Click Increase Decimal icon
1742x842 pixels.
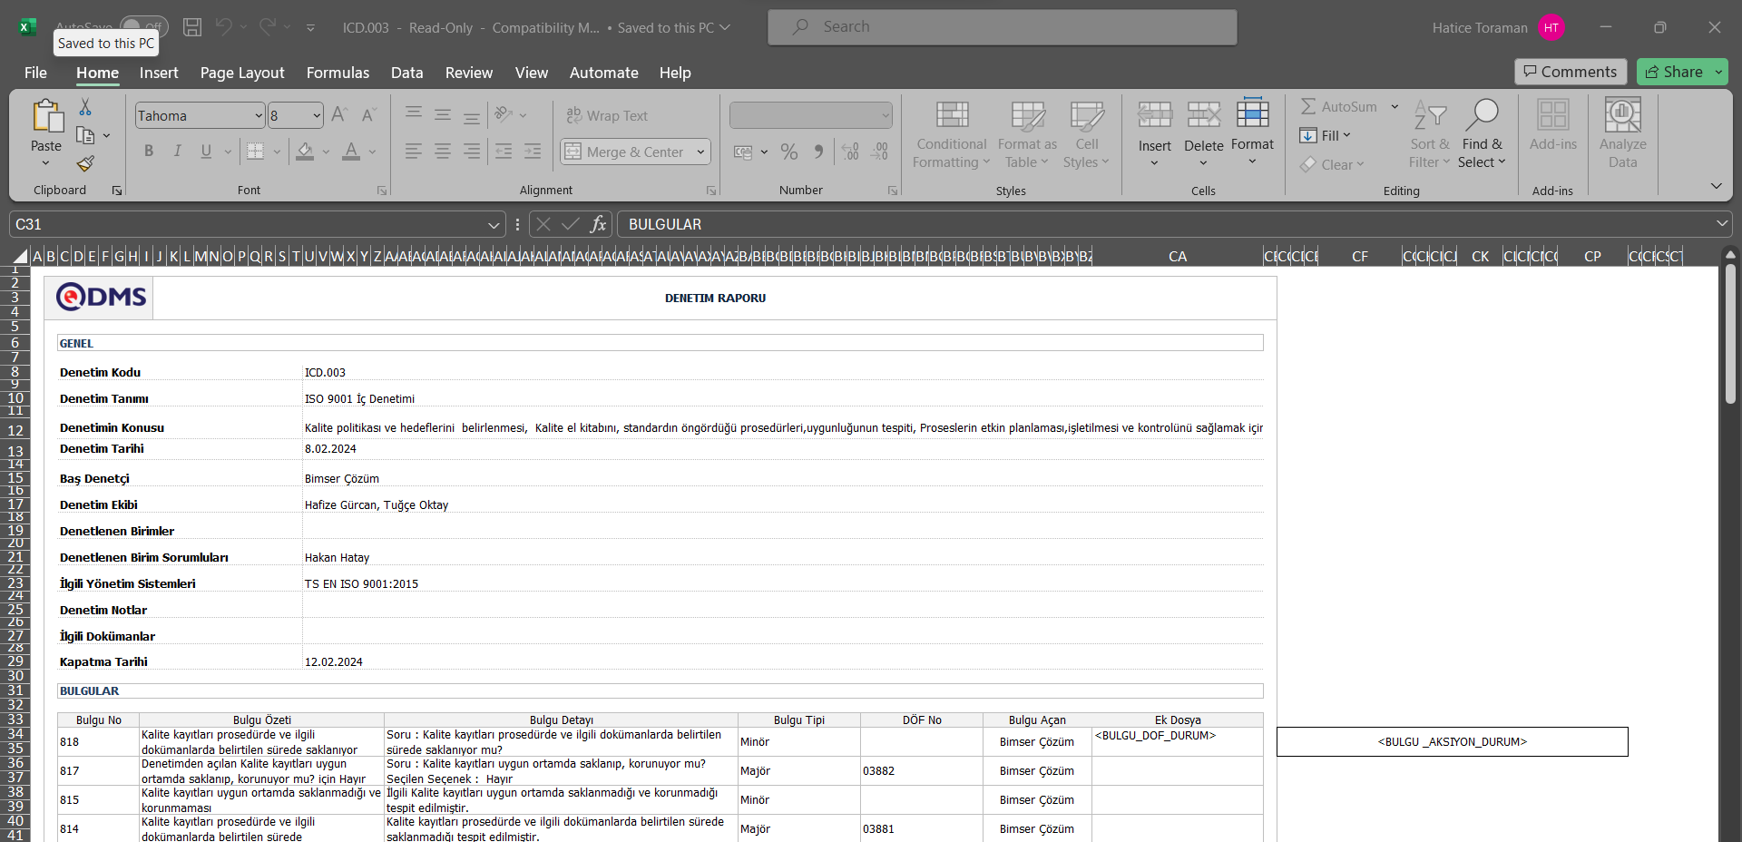[x=850, y=152]
